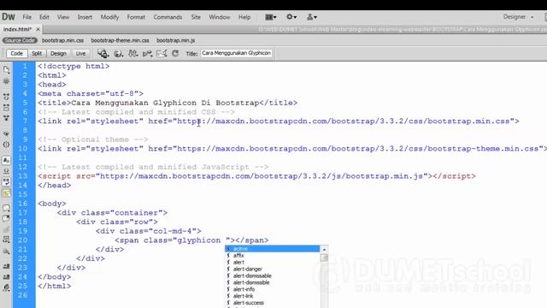This screenshot has width=547, height=308.
Task: Click the Check Browser Compatibility icon
Action: (162, 53)
